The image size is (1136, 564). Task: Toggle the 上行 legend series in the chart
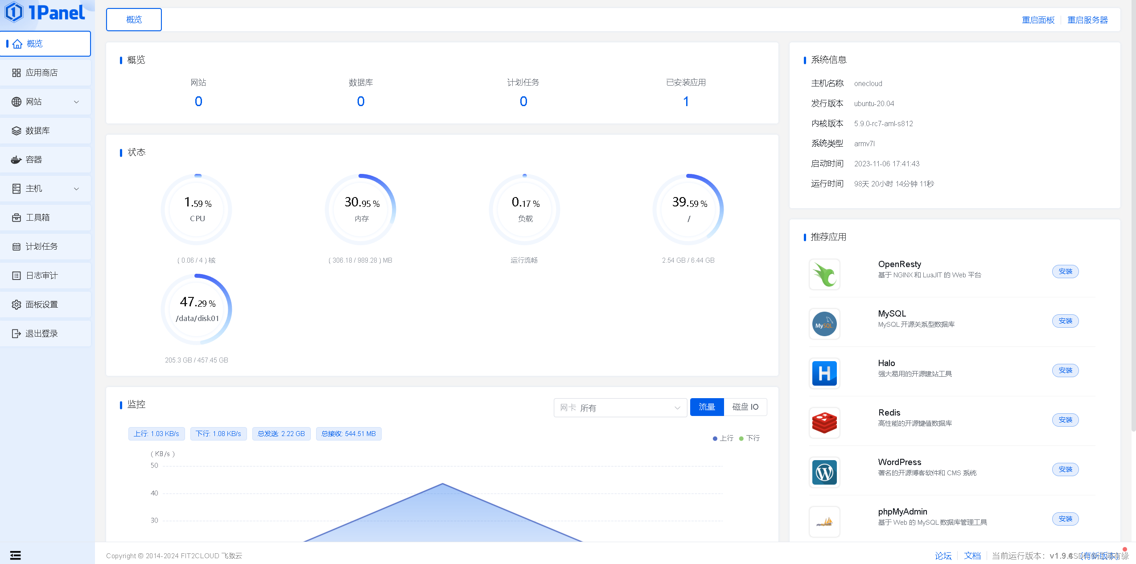[x=723, y=438]
